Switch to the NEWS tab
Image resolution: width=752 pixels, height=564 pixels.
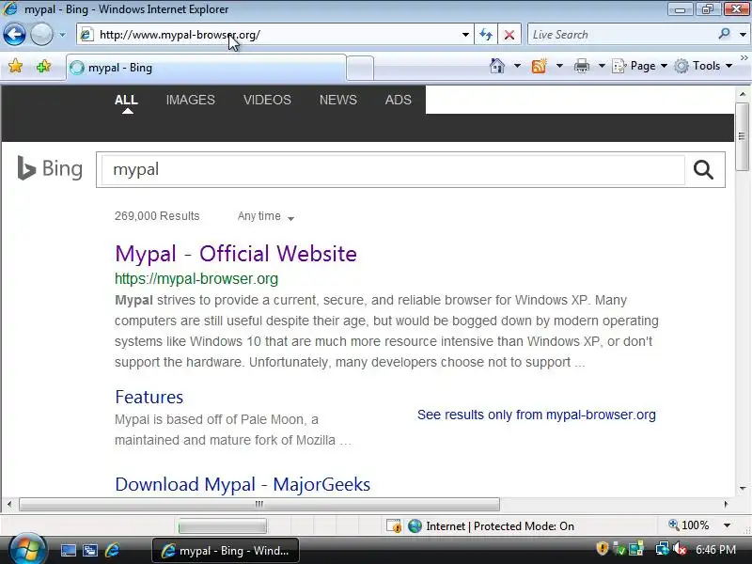pos(338,100)
